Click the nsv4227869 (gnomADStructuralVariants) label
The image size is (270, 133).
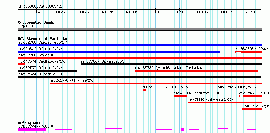pos(169,68)
